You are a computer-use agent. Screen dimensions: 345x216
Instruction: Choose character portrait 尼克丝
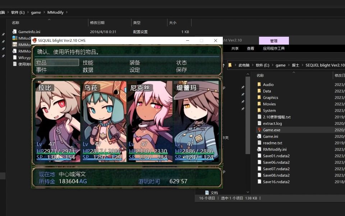(150, 121)
